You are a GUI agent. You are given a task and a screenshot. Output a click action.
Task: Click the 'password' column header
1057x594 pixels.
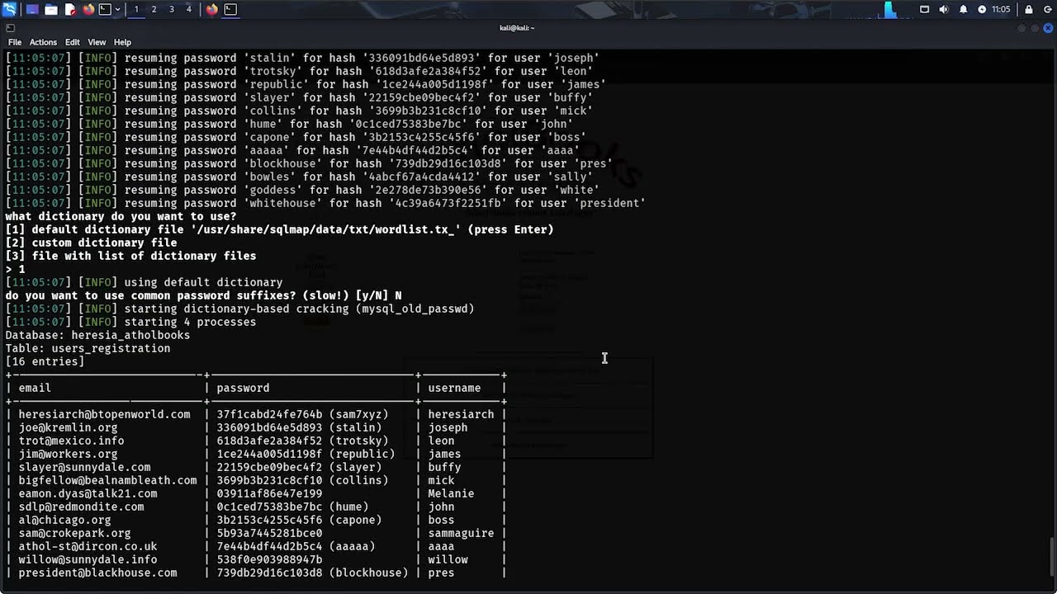(x=243, y=388)
